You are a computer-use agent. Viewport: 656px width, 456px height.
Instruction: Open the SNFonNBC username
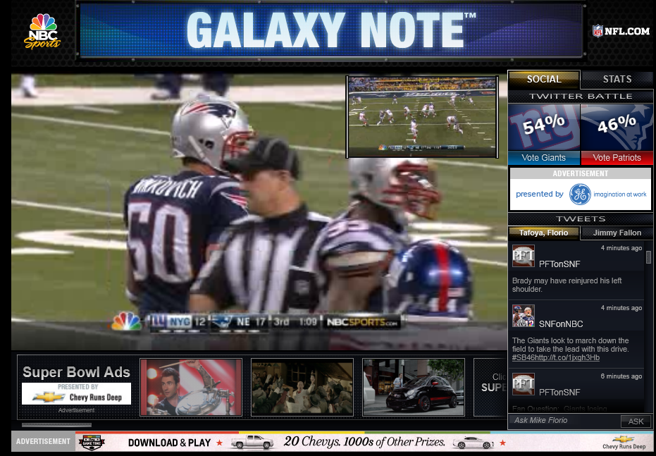[x=561, y=323]
